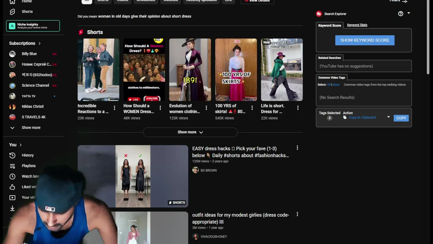
Task: Open Watch later clock icon
Action: tap(13, 177)
